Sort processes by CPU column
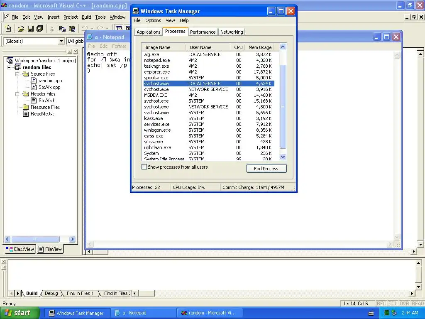 click(238, 47)
